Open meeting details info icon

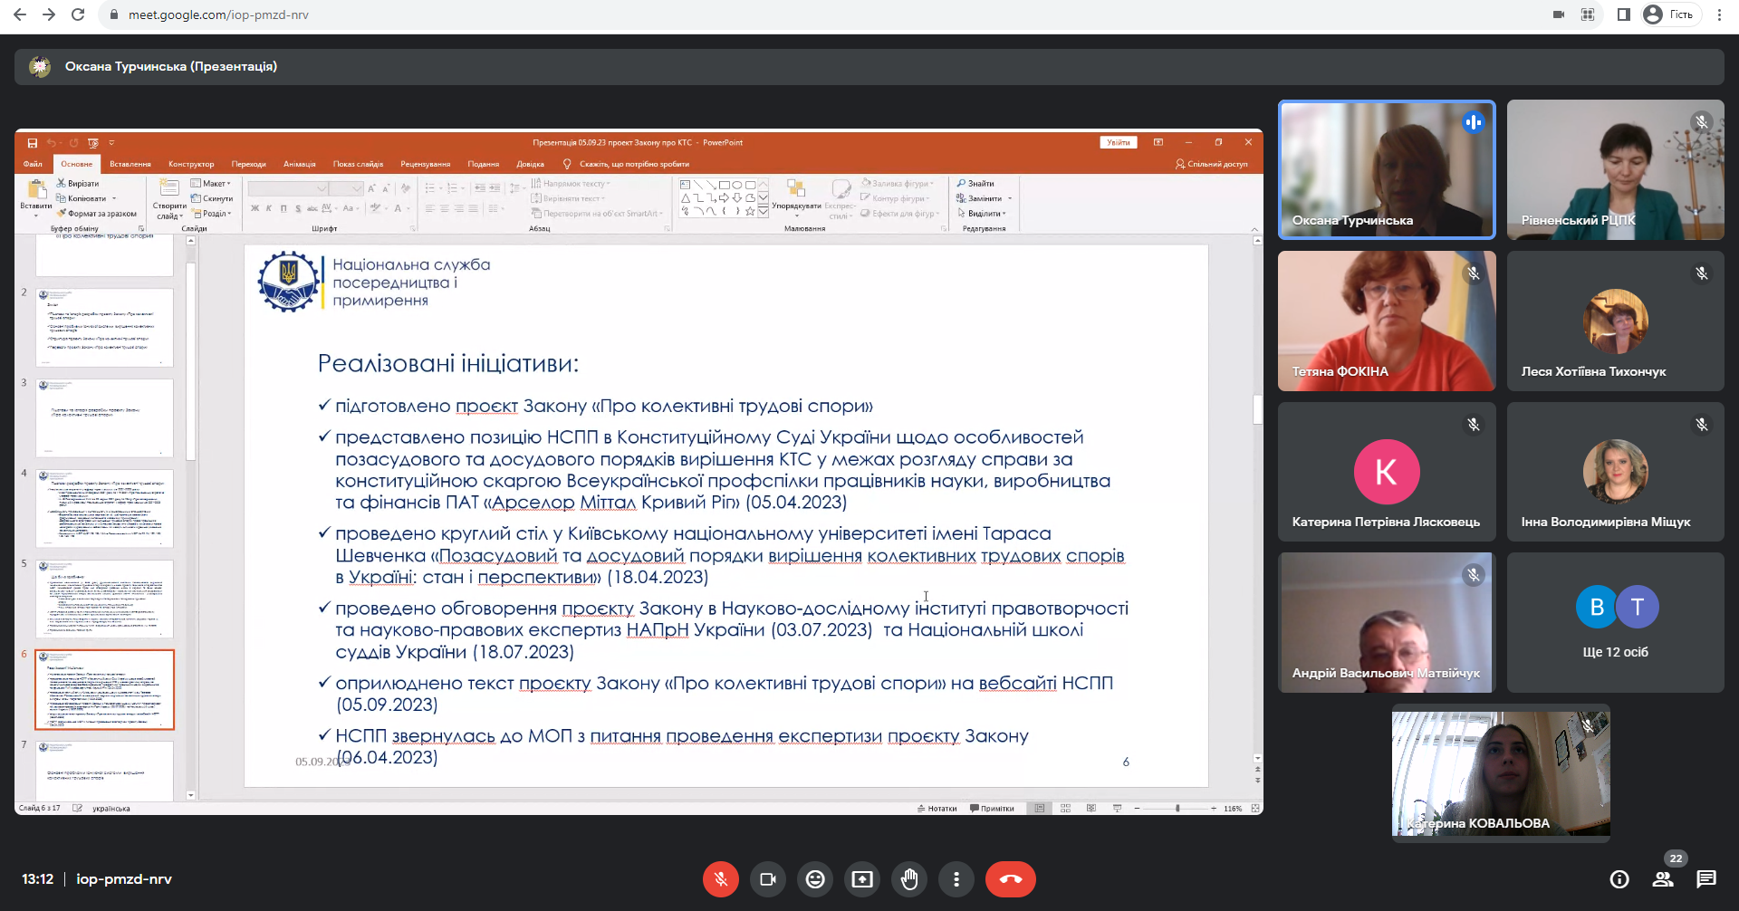1619,879
